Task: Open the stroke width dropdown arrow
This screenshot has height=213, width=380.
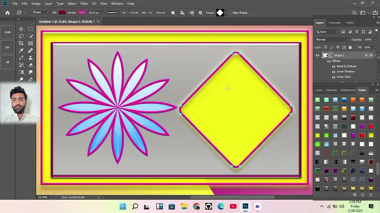Action: tap(103, 13)
